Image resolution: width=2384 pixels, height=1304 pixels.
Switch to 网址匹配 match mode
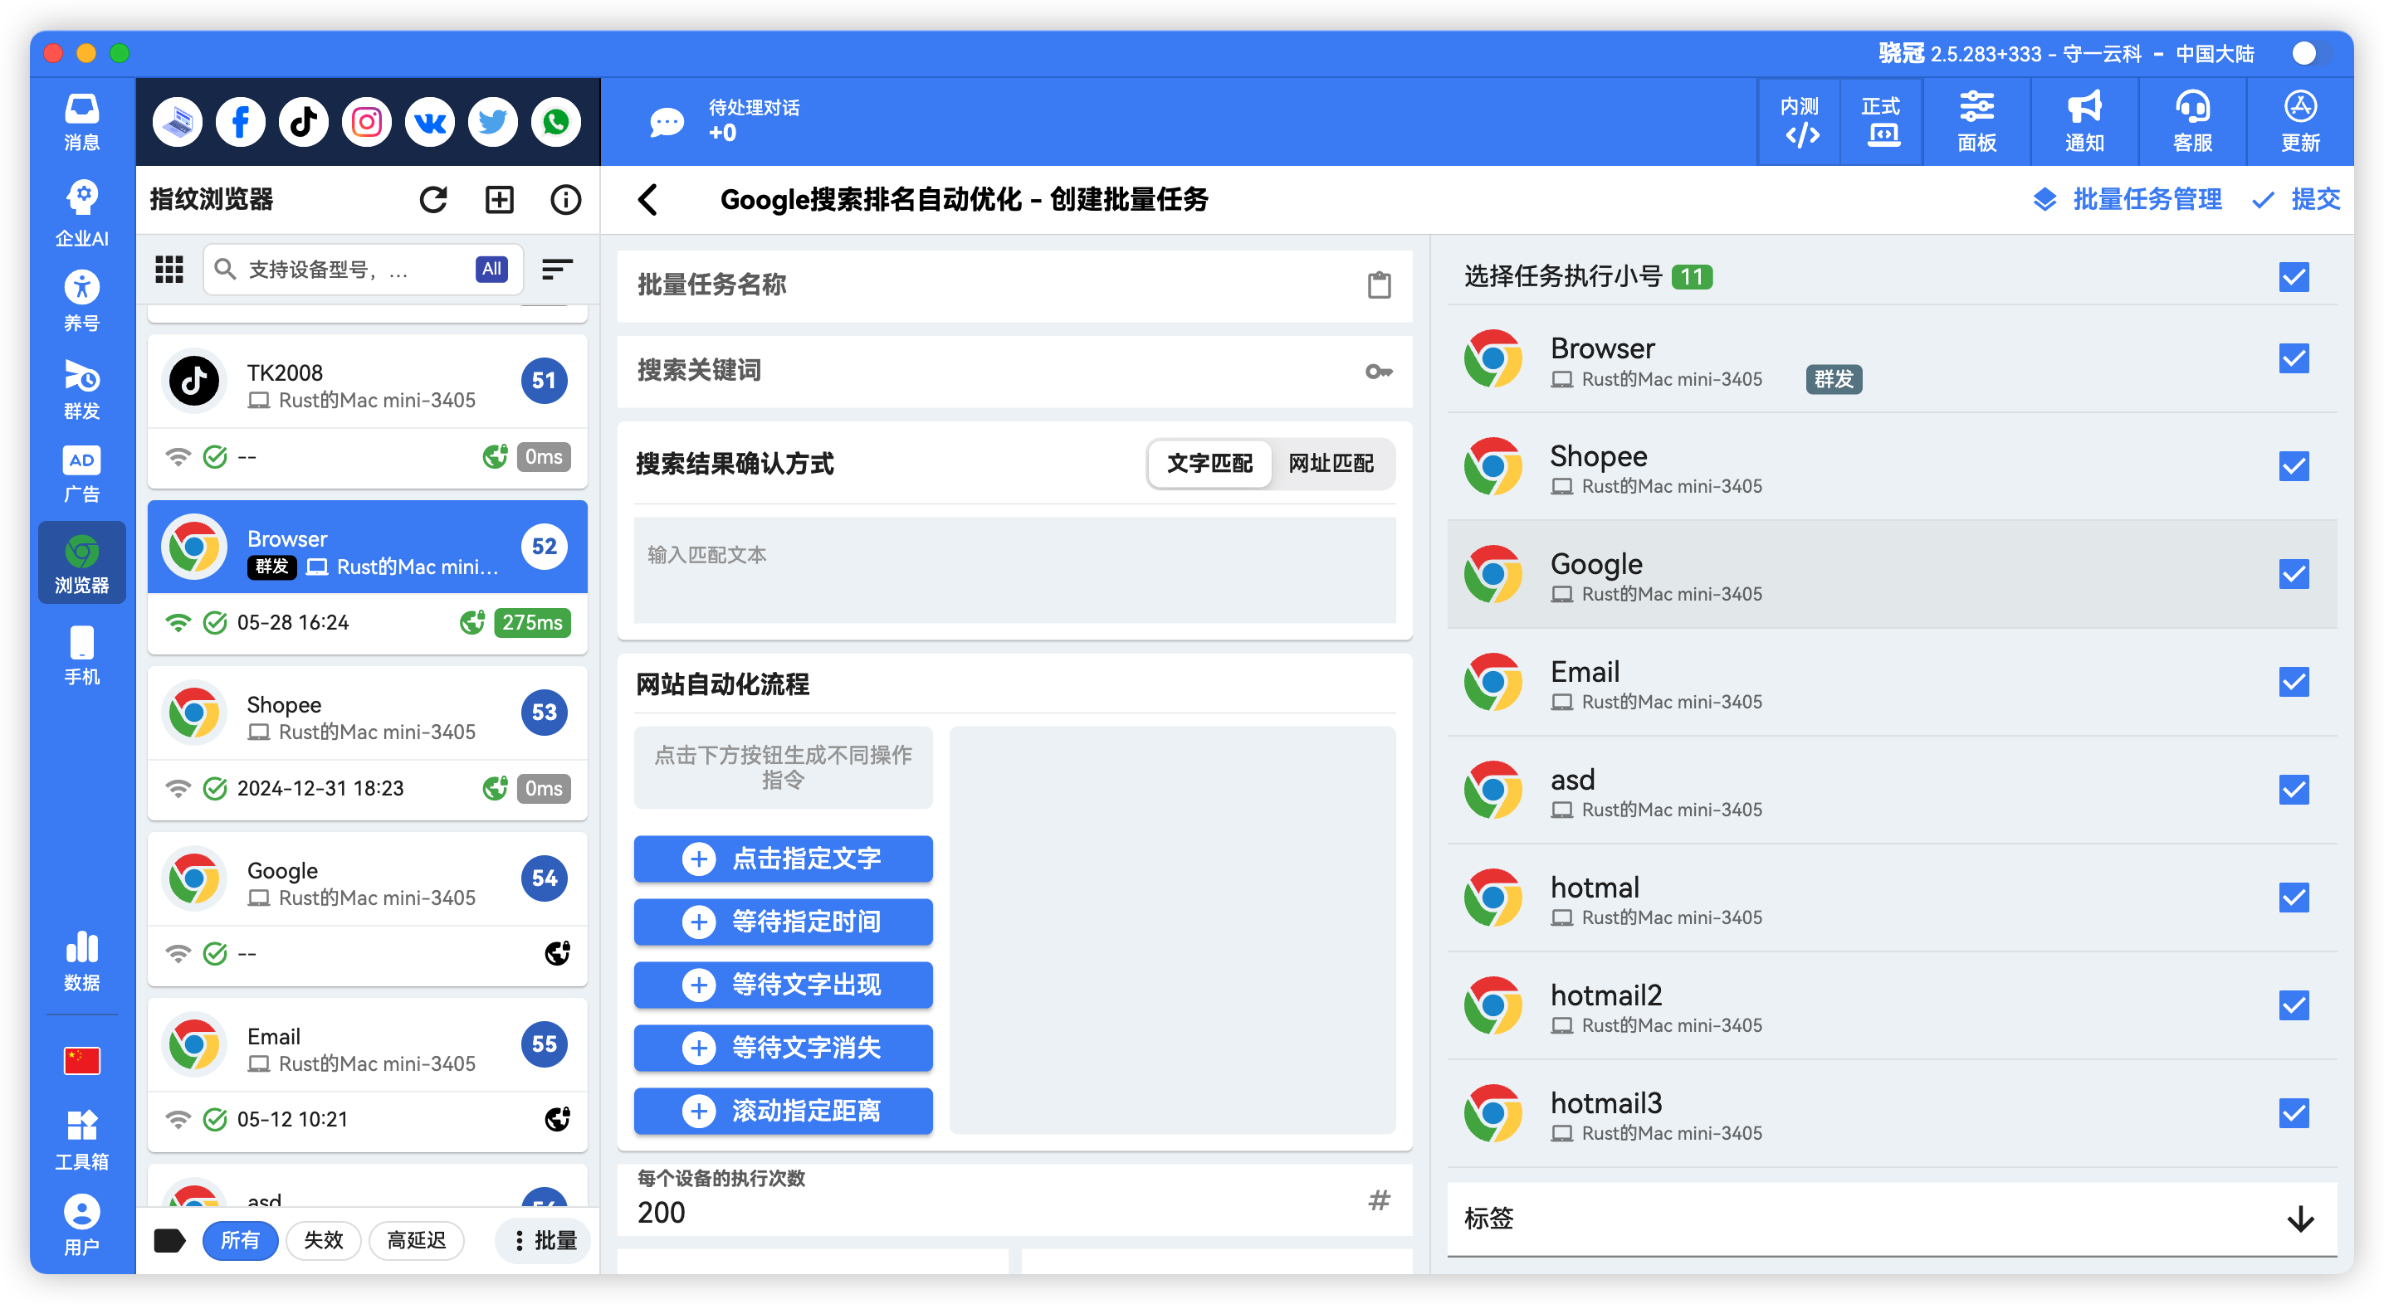pos(1331,464)
